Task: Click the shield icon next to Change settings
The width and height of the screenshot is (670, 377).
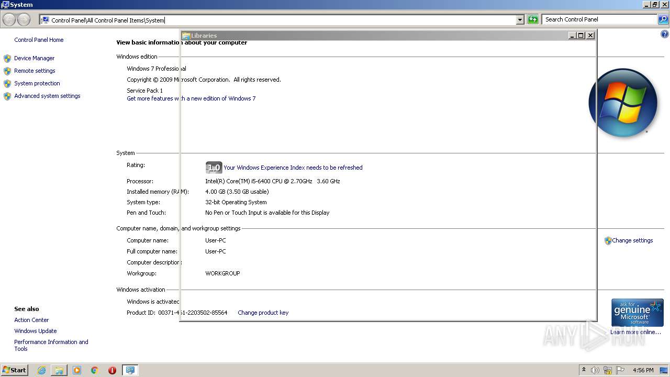Action: [x=608, y=241]
